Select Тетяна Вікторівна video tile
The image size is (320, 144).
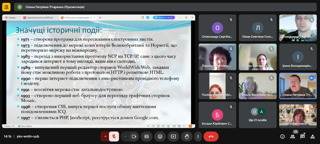[258, 57]
